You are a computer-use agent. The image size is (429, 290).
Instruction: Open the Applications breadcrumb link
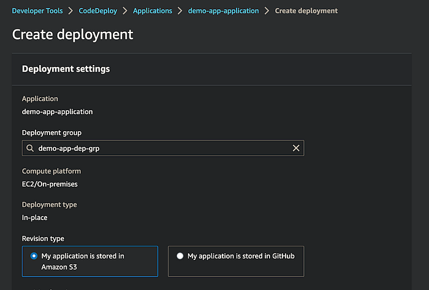click(152, 11)
